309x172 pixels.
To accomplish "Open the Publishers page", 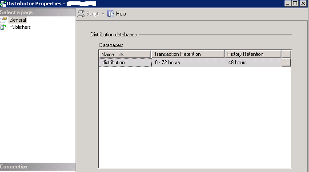I will [x=20, y=27].
